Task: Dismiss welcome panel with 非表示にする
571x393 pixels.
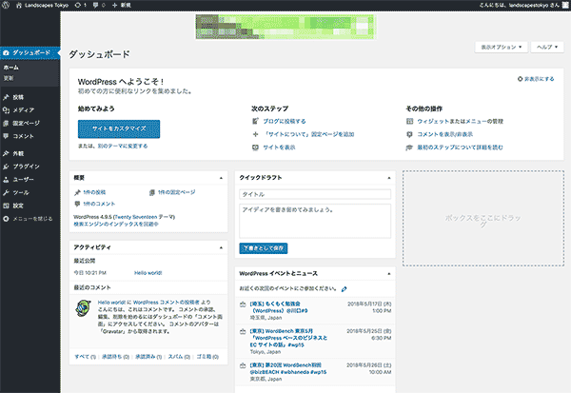Action: [x=536, y=79]
